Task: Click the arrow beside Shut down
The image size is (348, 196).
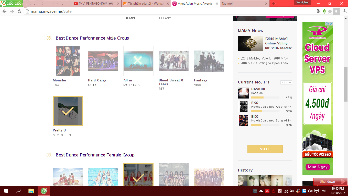Action: click(343, 181)
